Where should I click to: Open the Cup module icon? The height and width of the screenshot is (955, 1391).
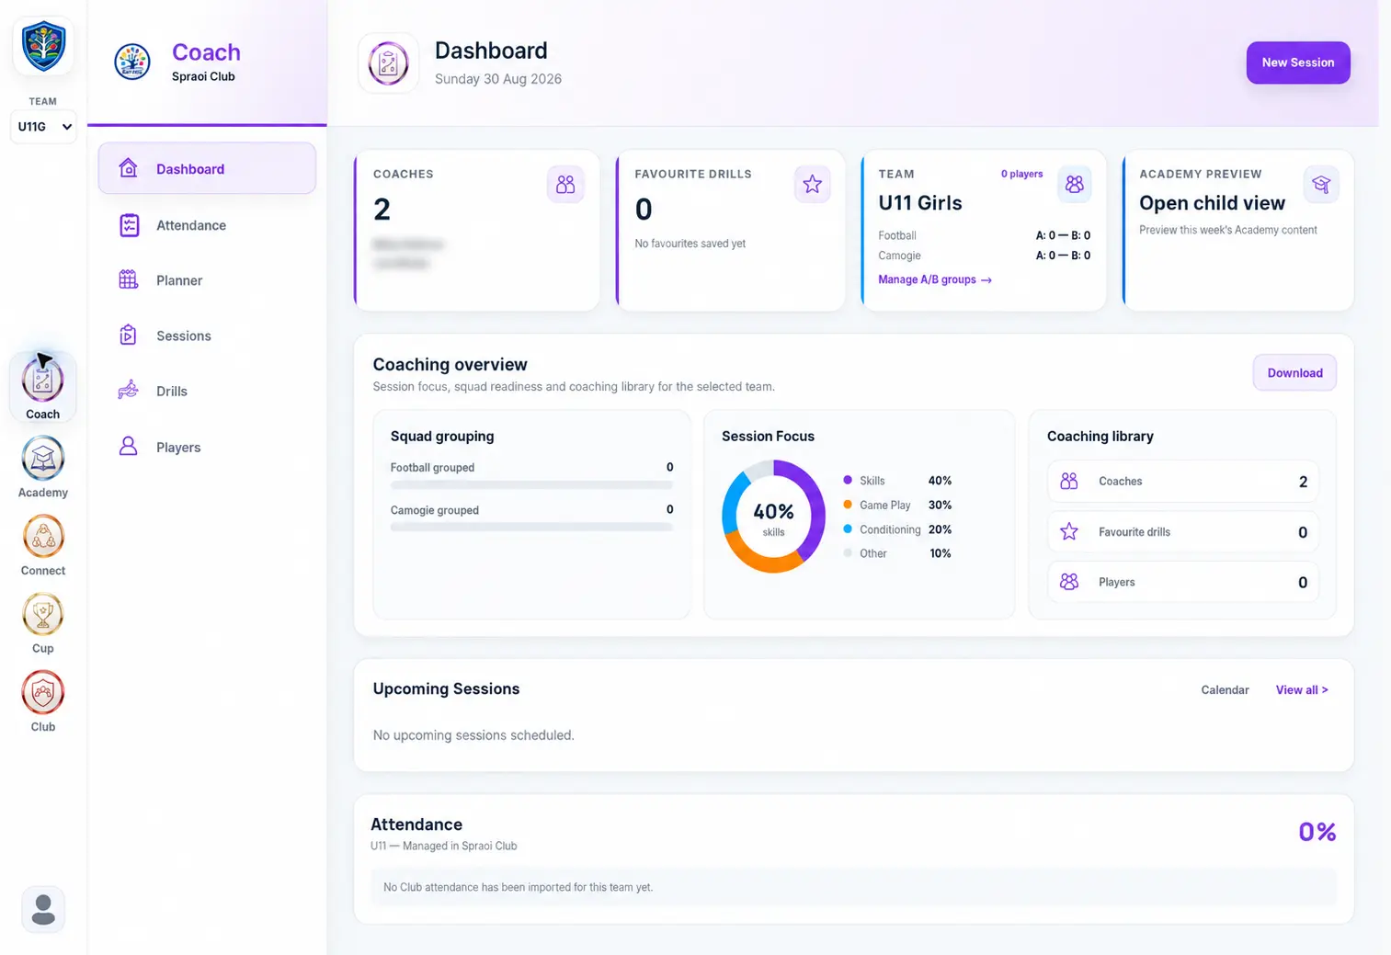[42, 615]
